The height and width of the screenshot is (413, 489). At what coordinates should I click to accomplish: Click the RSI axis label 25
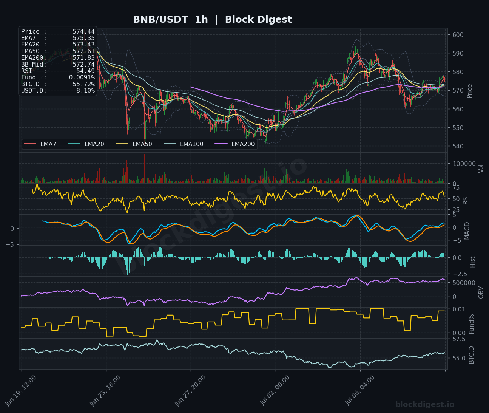[456, 210]
